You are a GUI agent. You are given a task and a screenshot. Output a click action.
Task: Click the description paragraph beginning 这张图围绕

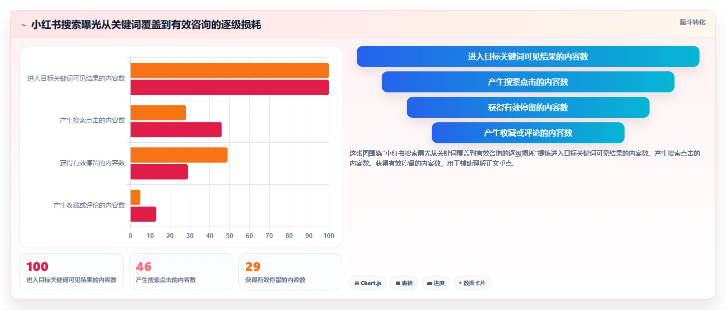pyautogui.click(x=525, y=158)
